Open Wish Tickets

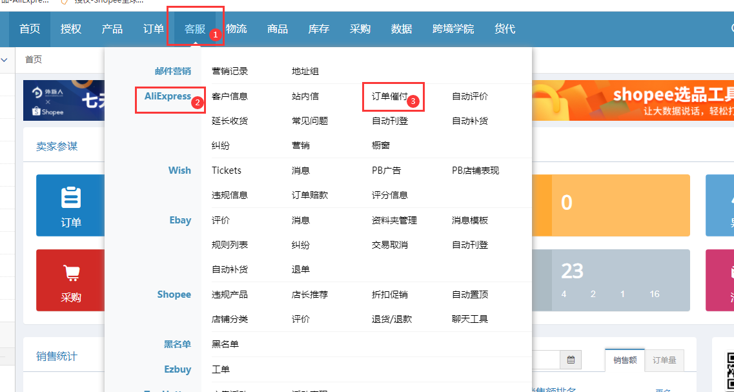226,170
